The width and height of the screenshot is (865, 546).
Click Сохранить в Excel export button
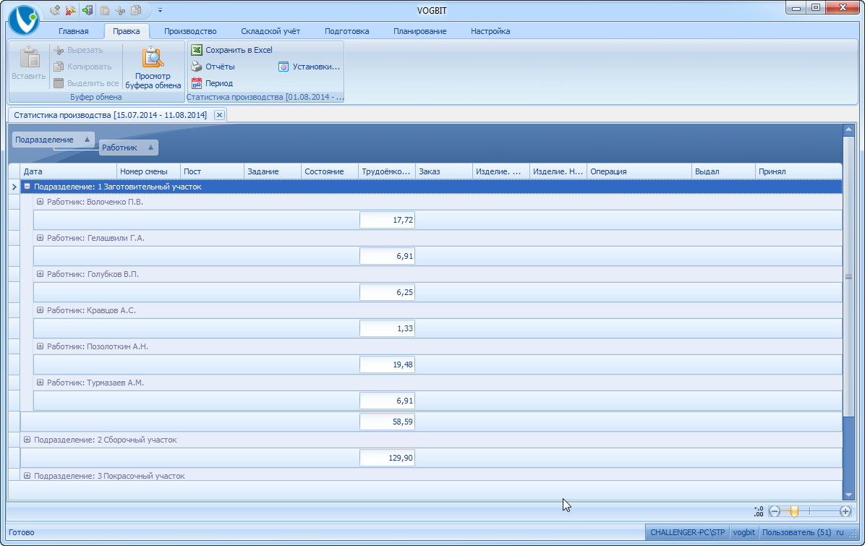[x=231, y=50]
